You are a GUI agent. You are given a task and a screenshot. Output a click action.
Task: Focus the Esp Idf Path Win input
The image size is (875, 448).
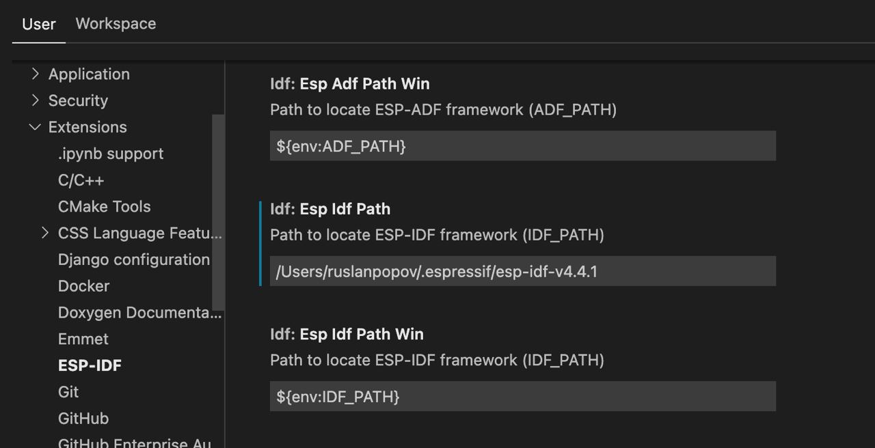pyautogui.click(x=522, y=396)
